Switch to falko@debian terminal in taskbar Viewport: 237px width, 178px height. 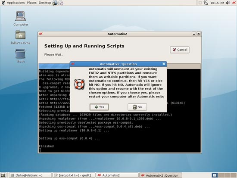point(30,175)
